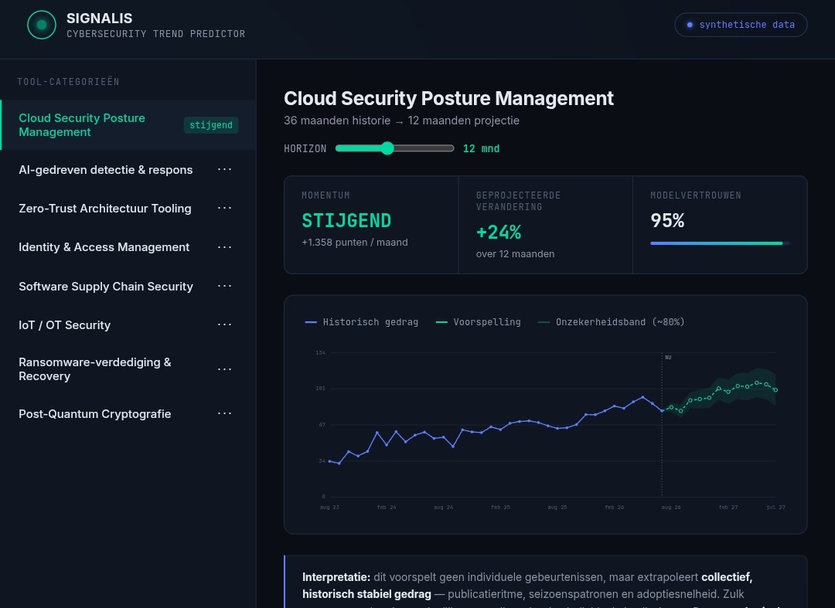The image size is (835, 608).
Task: Open AI-gedreven detectie & respons category
Action: pyautogui.click(x=128, y=170)
